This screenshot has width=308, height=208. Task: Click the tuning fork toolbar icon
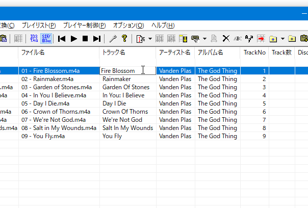pyautogui.click(x=113, y=39)
